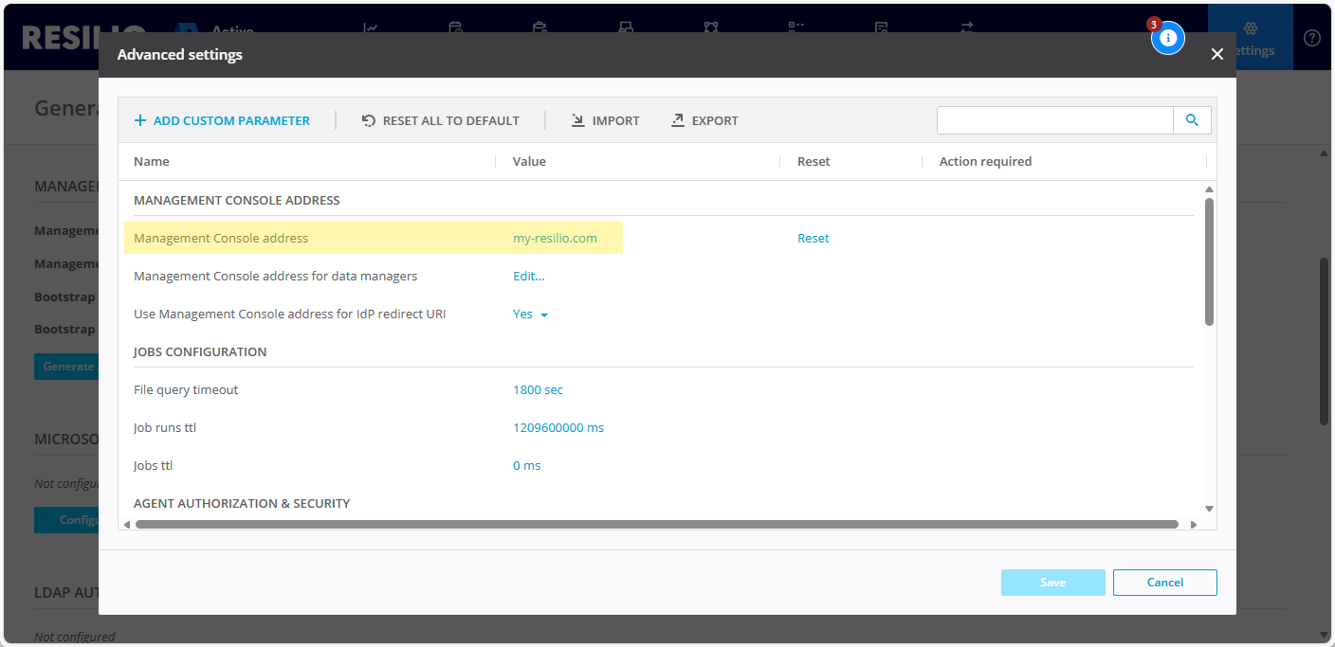Image resolution: width=1335 pixels, height=647 pixels.
Task: Click the parameter search input field
Action: click(x=1054, y=120)
